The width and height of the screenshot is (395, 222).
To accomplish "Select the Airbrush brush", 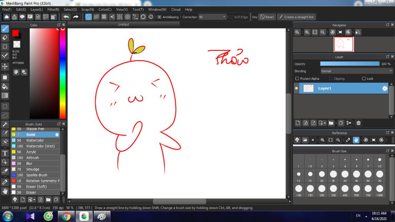I will coord(35,158).
